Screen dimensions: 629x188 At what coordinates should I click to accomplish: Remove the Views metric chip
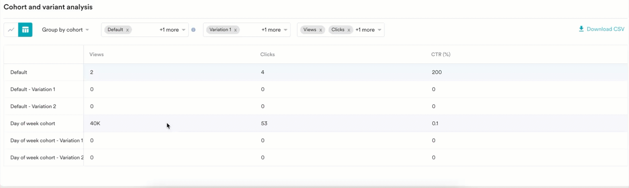click(320, 30)
